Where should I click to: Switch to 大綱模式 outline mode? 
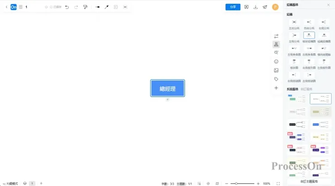pos(10,184)
